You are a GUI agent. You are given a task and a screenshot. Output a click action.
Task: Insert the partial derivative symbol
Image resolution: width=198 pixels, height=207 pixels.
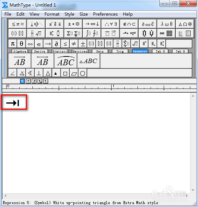point(56,44)
